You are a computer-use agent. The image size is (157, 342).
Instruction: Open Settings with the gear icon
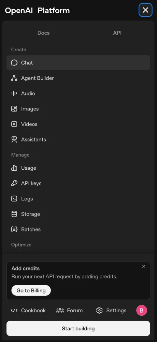(x=99, y=311)
